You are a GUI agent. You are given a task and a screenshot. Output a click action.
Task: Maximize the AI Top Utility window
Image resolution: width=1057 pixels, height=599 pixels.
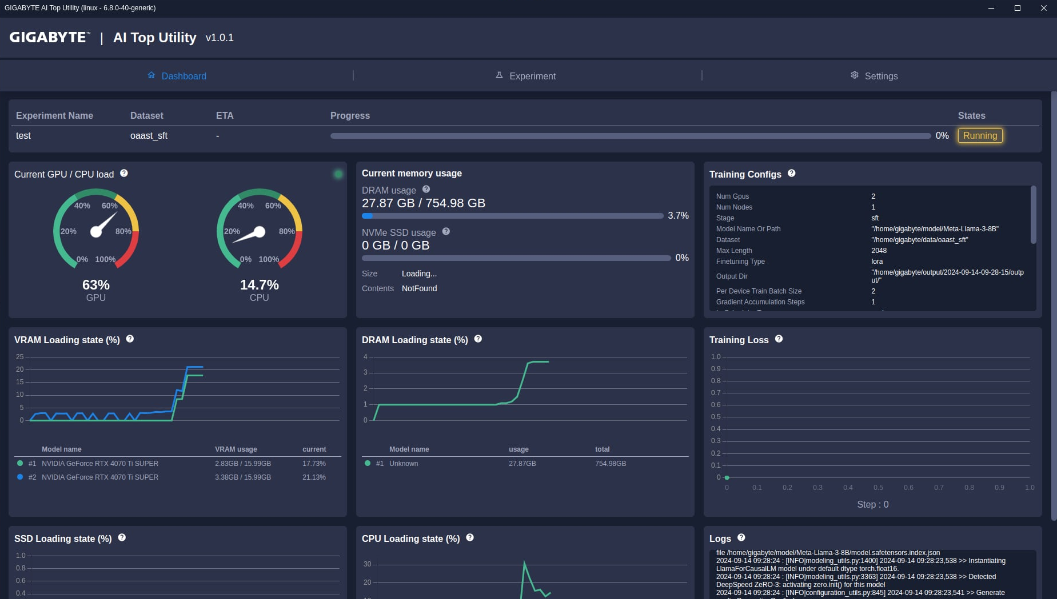pyautogui.click(x=1018, y=8)
